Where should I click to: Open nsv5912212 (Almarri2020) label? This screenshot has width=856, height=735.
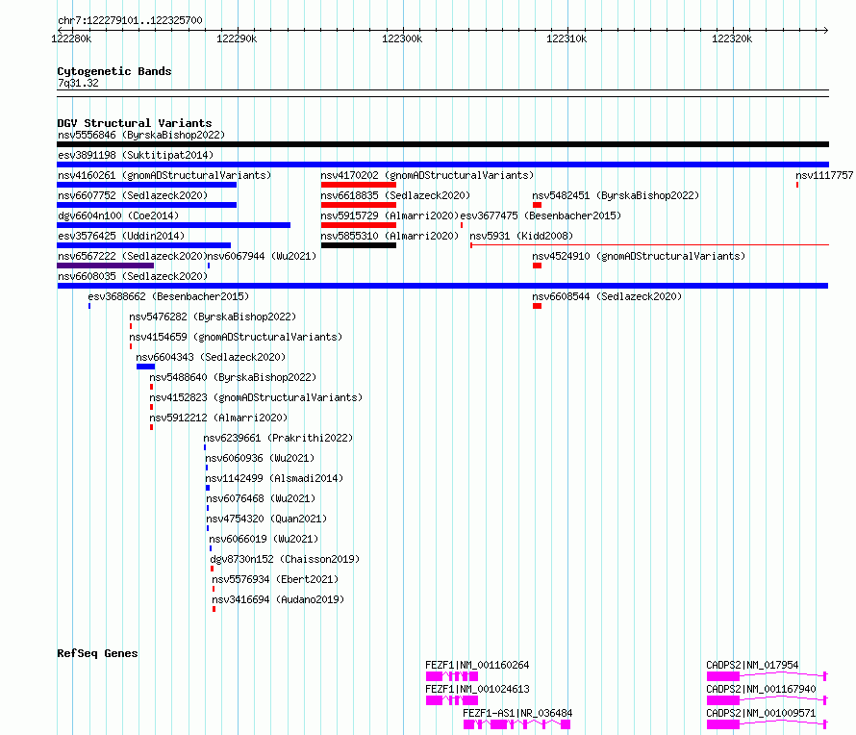[x=218, y=418]
